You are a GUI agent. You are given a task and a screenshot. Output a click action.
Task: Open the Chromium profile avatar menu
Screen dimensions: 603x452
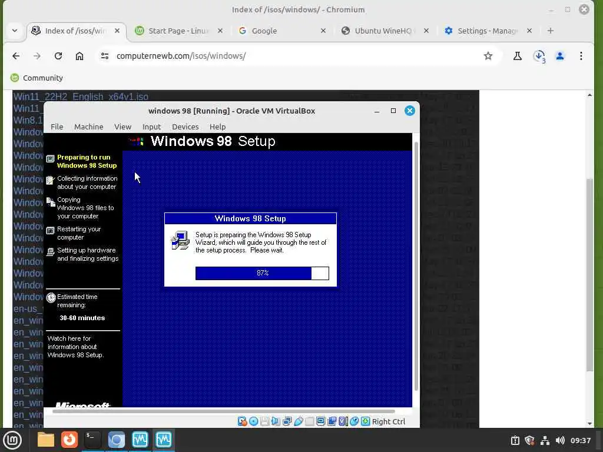click(x=560, y=56)
